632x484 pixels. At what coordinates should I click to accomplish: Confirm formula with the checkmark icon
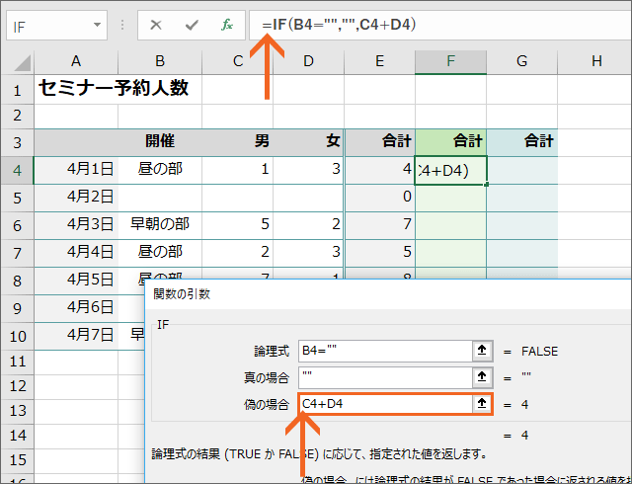(192, 26)
